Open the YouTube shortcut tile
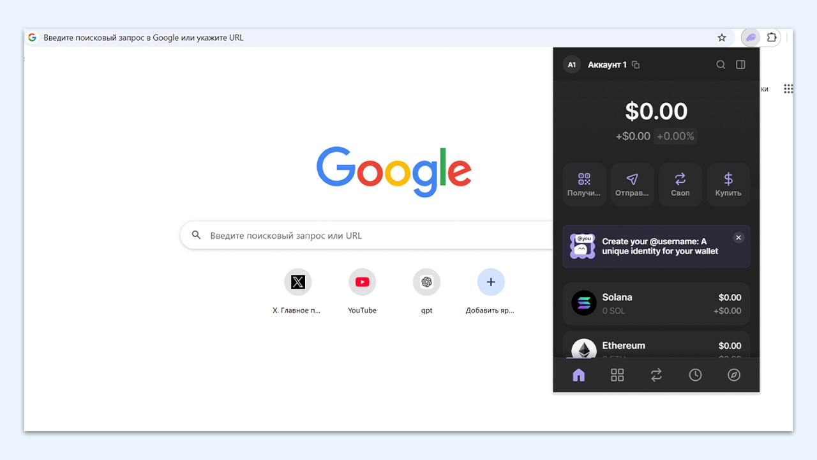 [362, 292]
